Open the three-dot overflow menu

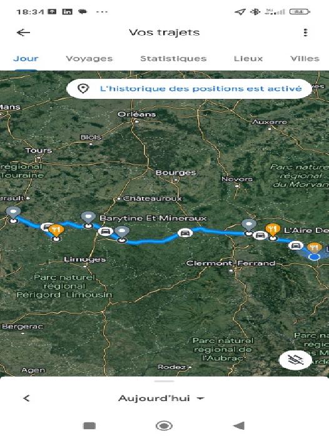point(305,33)
